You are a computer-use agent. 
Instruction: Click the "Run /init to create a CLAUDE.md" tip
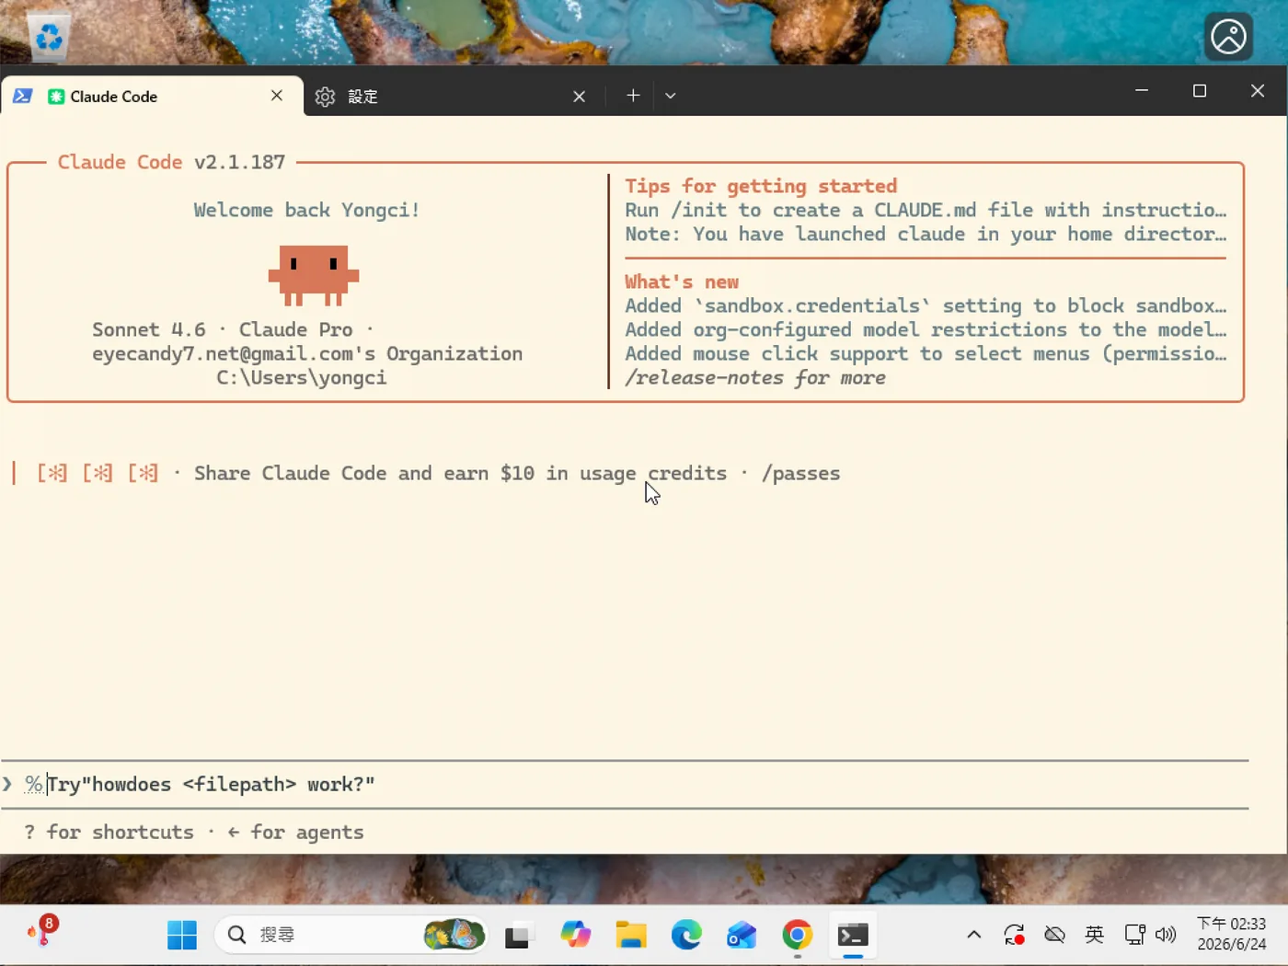(x=926, y=210)
